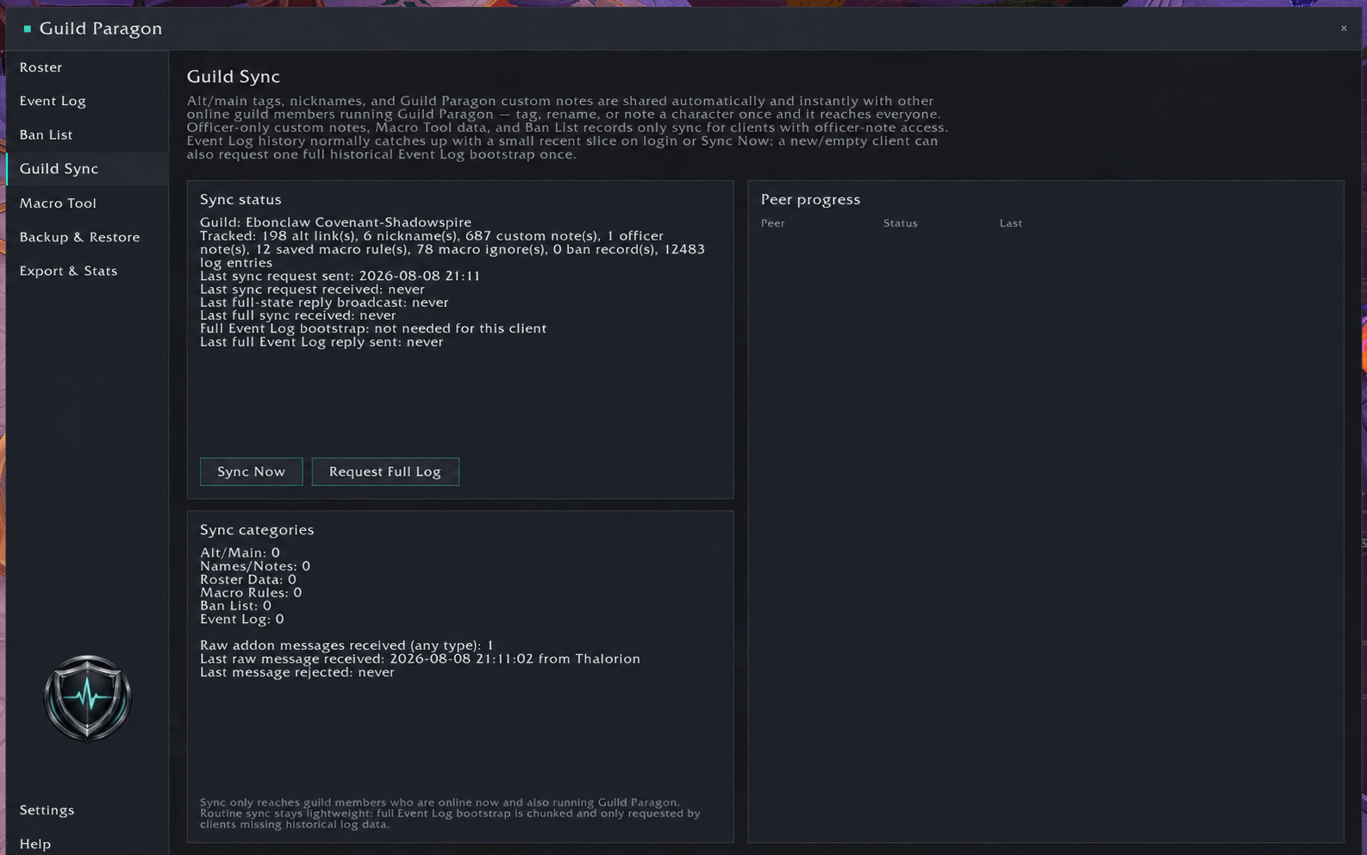Click the Peer progress panel heading
Screen dimensions: 1367x855
point(810,199)
